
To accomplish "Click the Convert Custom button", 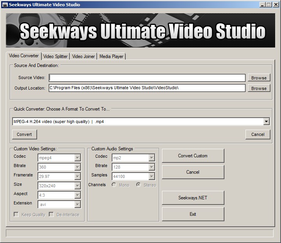I will coord(193,156).
